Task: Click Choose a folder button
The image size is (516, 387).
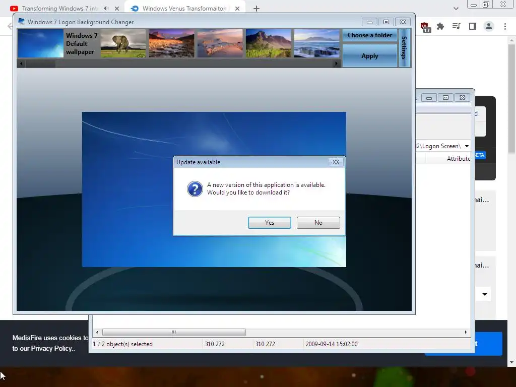Action: tap(369, 35)
